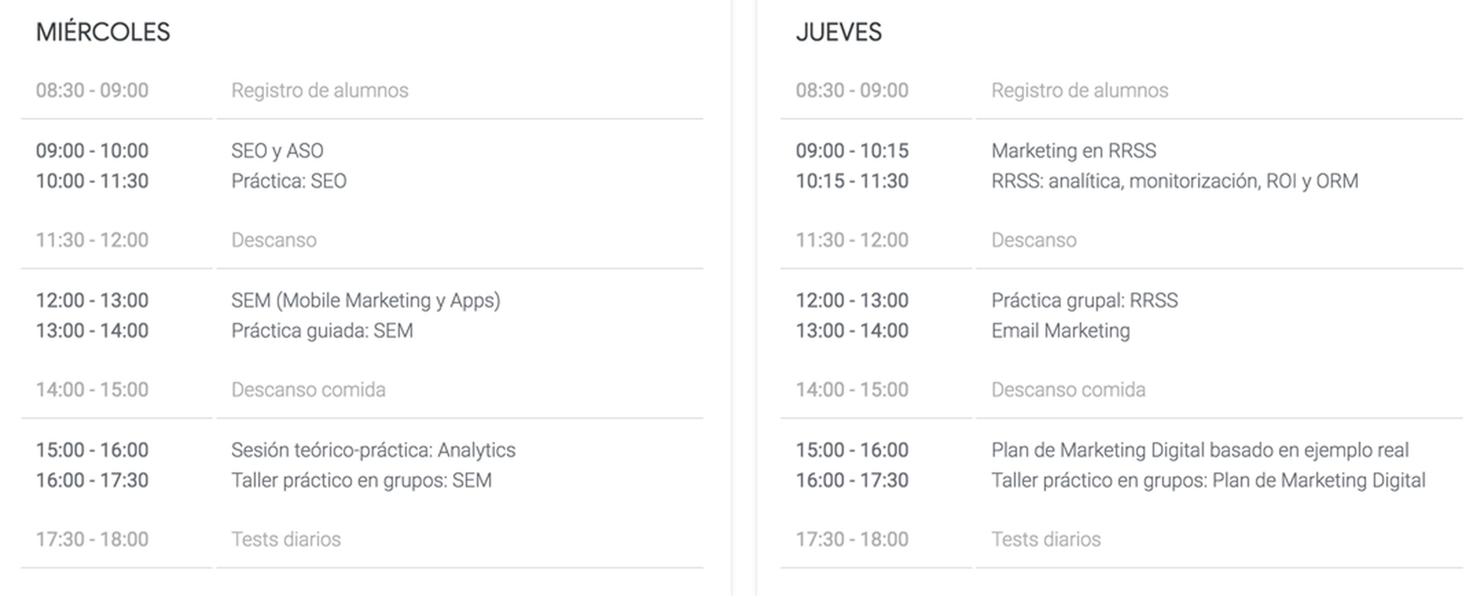Select the Marketing en RRSS session

[1073, 151]
